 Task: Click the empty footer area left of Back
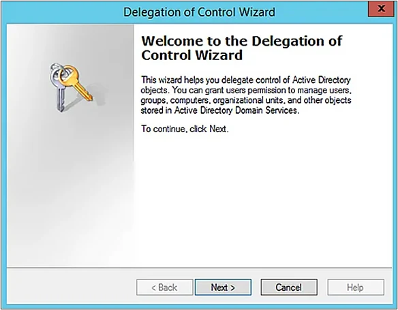tap(71, 286)
